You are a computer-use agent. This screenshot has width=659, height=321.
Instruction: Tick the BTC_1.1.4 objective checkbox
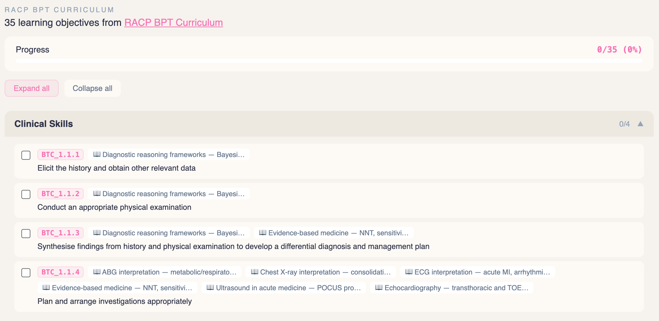tap(26, 272)
